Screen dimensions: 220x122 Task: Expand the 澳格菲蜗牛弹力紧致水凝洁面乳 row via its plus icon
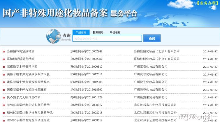3,75
